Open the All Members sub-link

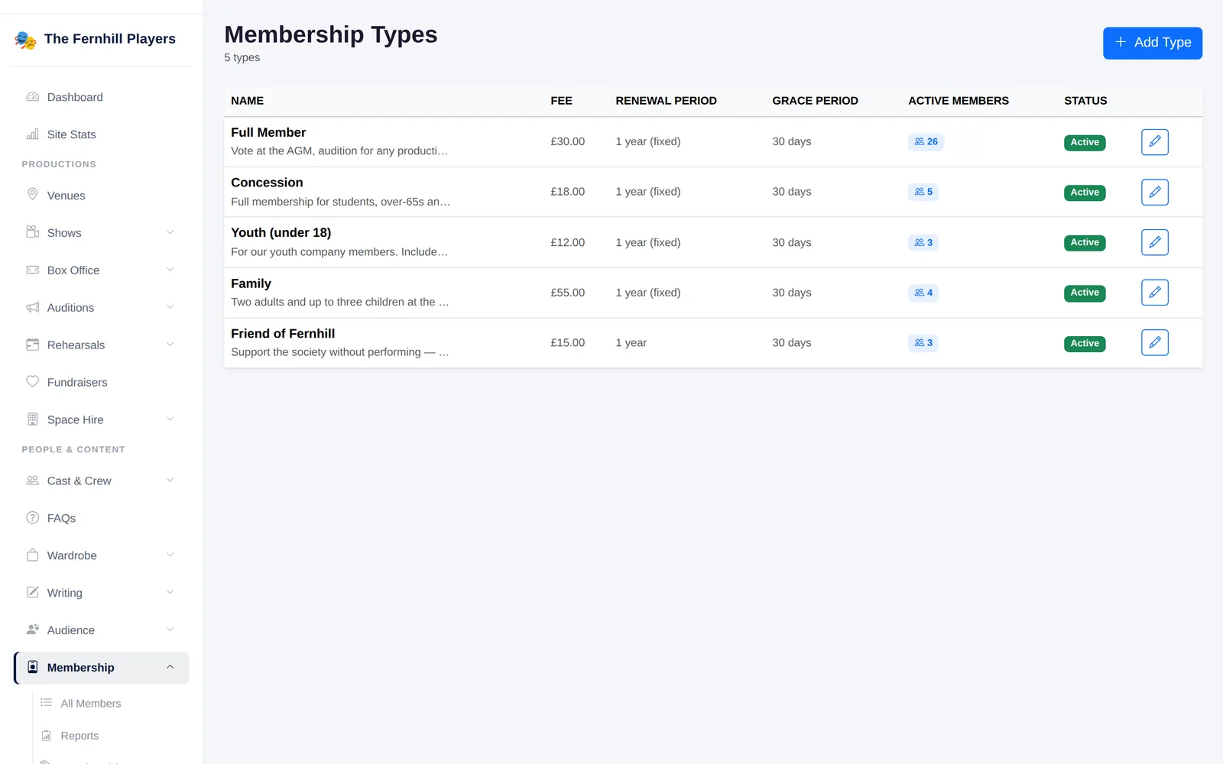91,703
